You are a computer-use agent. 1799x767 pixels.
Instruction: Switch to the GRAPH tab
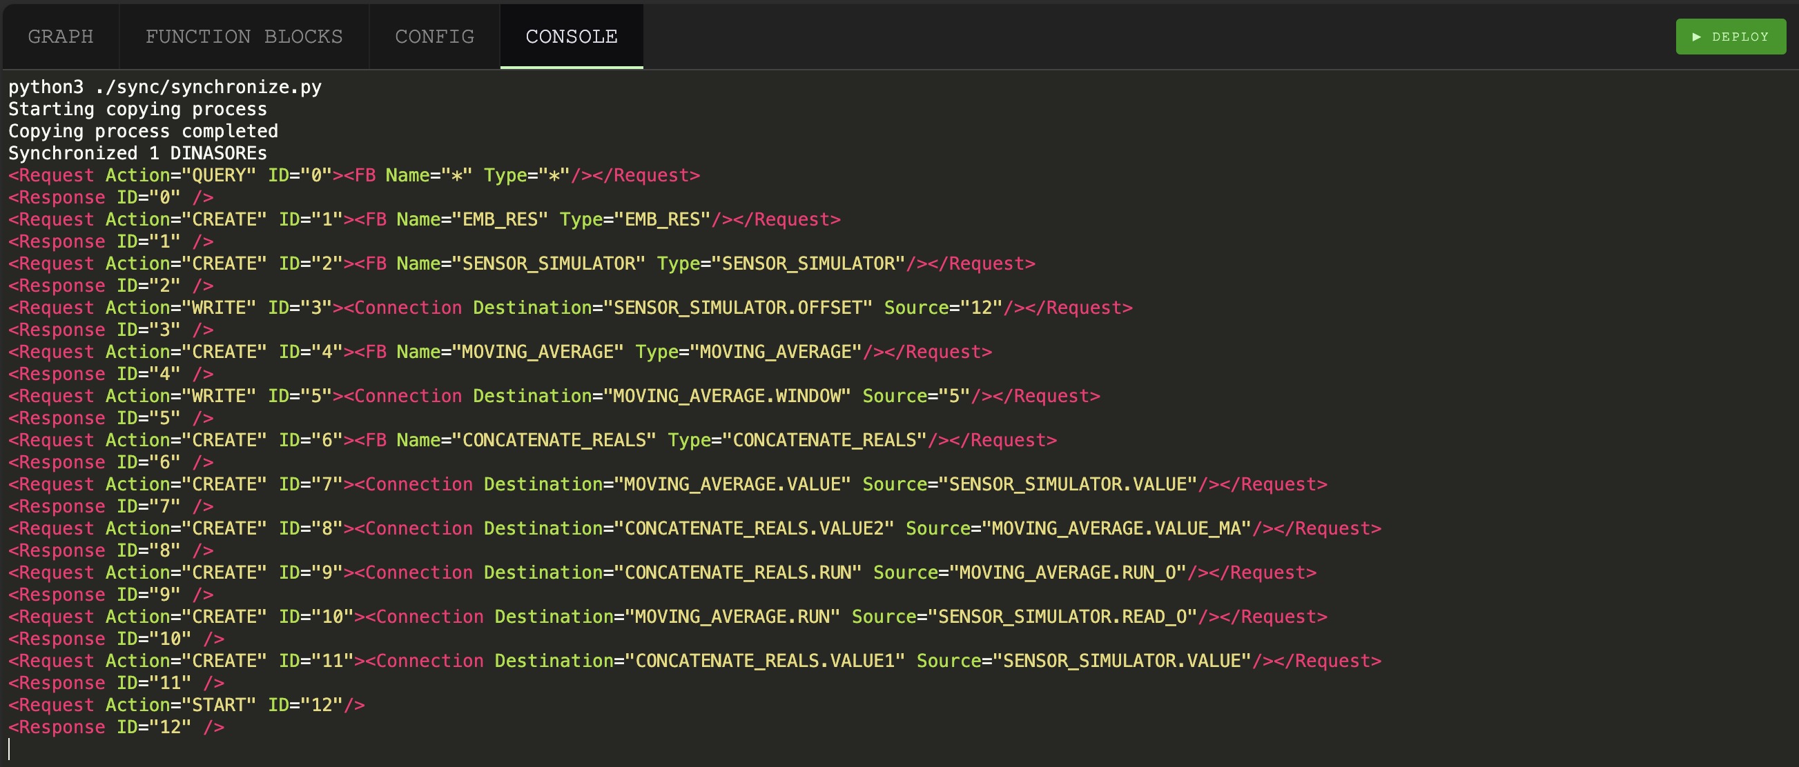[61, 37]
